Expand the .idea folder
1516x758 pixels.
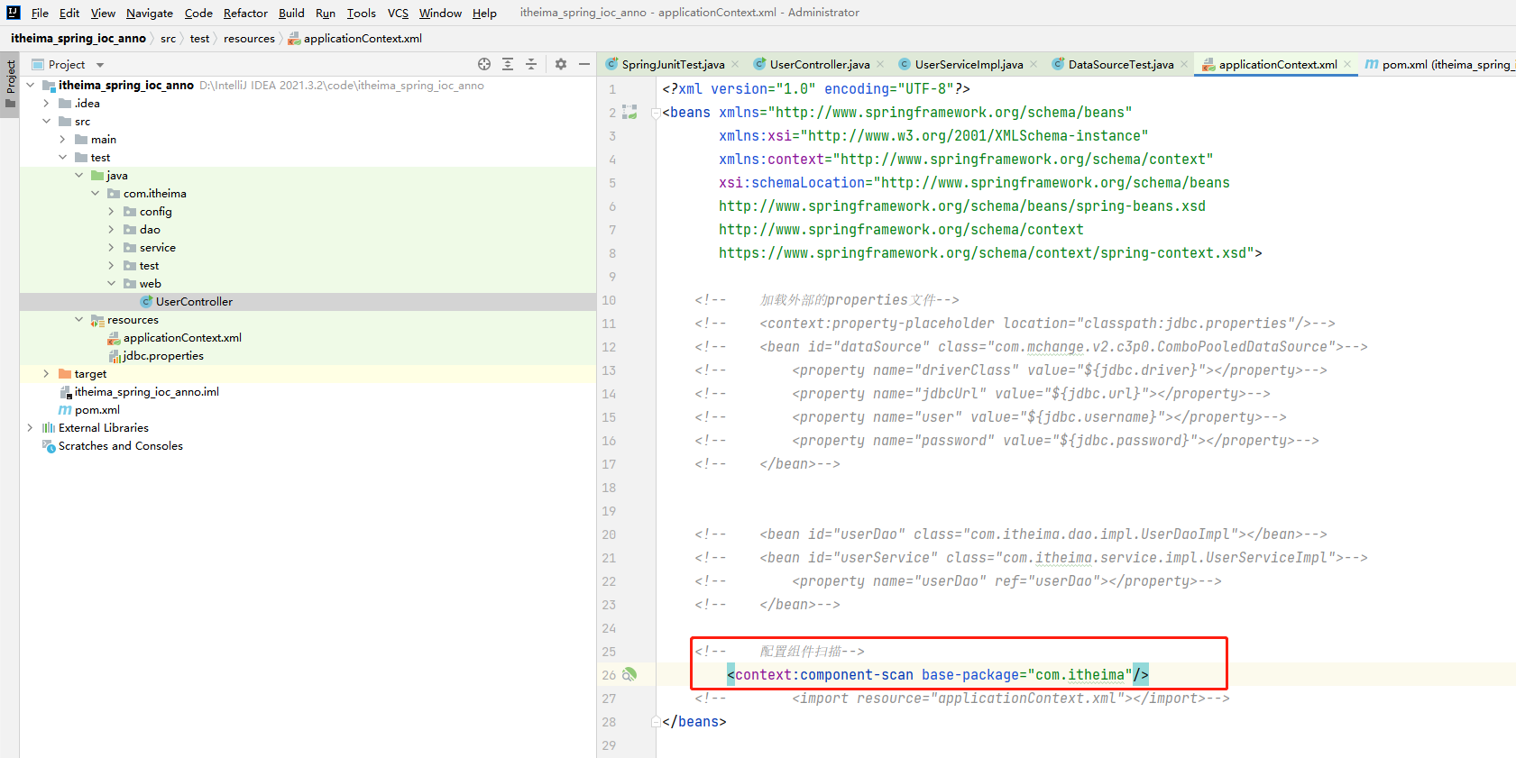click(46, 103)
